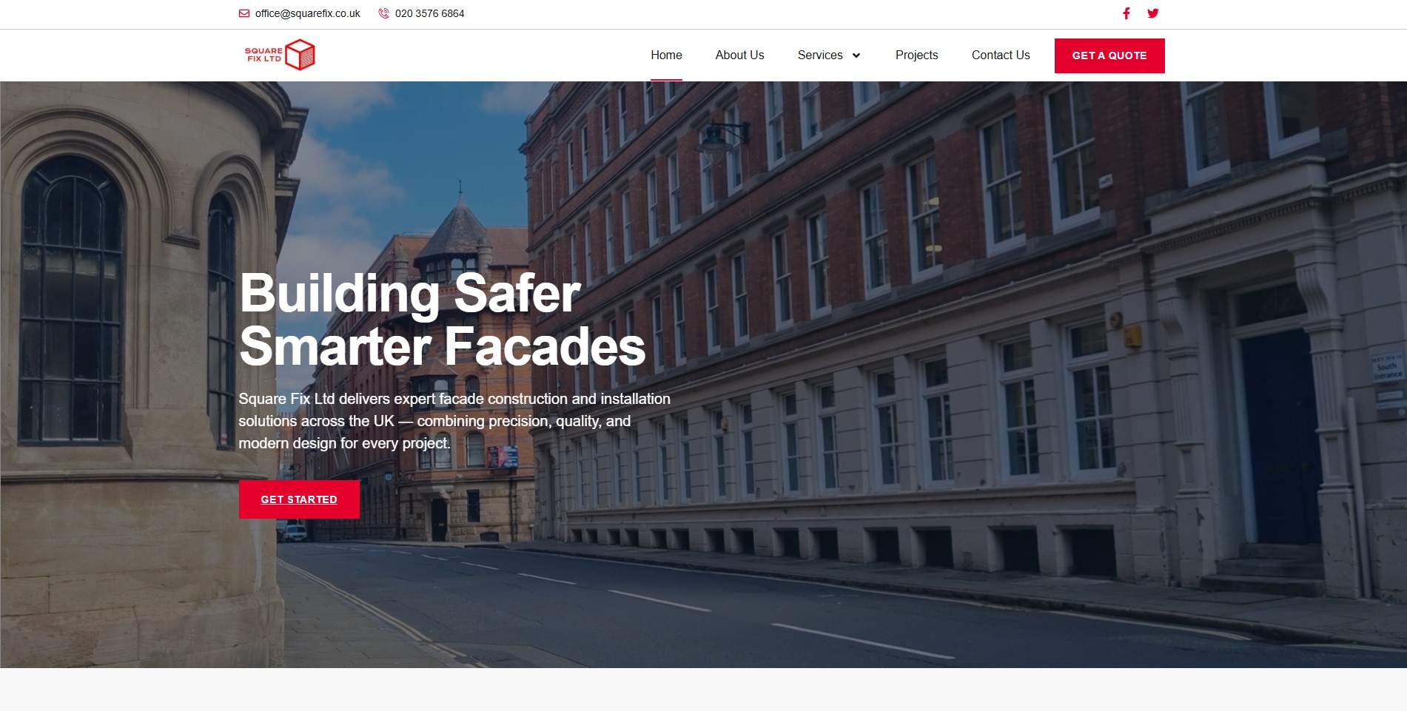Navigate to the Projects page
This screenshot has width=1407, height=711.
pos(916,55)
